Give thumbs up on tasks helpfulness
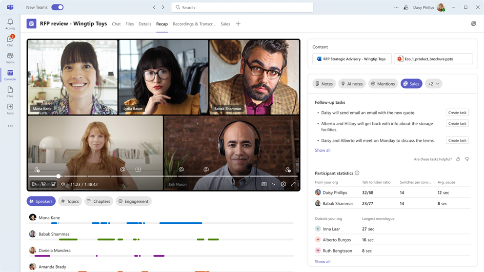This screenshot has height=272, width=484. (458, 159)
